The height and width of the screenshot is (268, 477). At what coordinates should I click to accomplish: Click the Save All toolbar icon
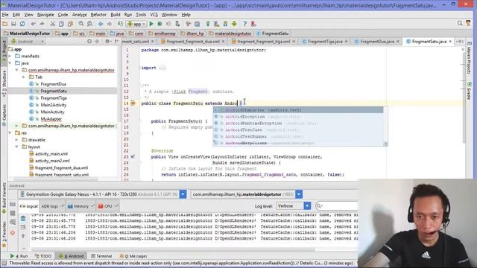(13, 24)
